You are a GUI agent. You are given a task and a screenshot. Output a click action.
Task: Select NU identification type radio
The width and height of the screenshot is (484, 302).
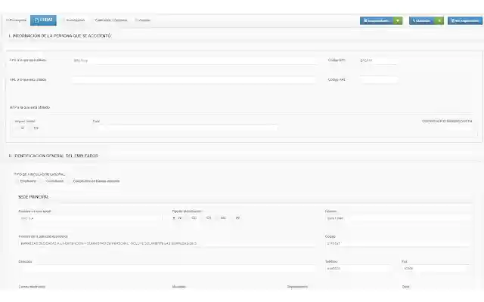[x=217, y=218]
